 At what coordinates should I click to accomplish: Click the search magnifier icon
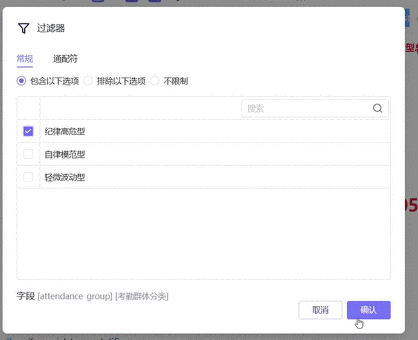click(378, 109)
